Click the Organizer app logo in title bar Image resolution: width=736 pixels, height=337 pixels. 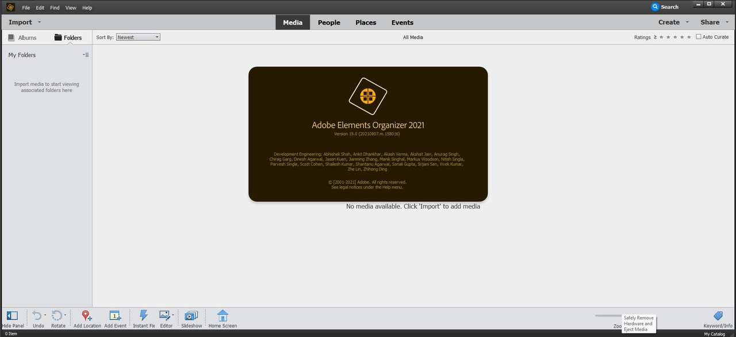(x=10, y=7)
